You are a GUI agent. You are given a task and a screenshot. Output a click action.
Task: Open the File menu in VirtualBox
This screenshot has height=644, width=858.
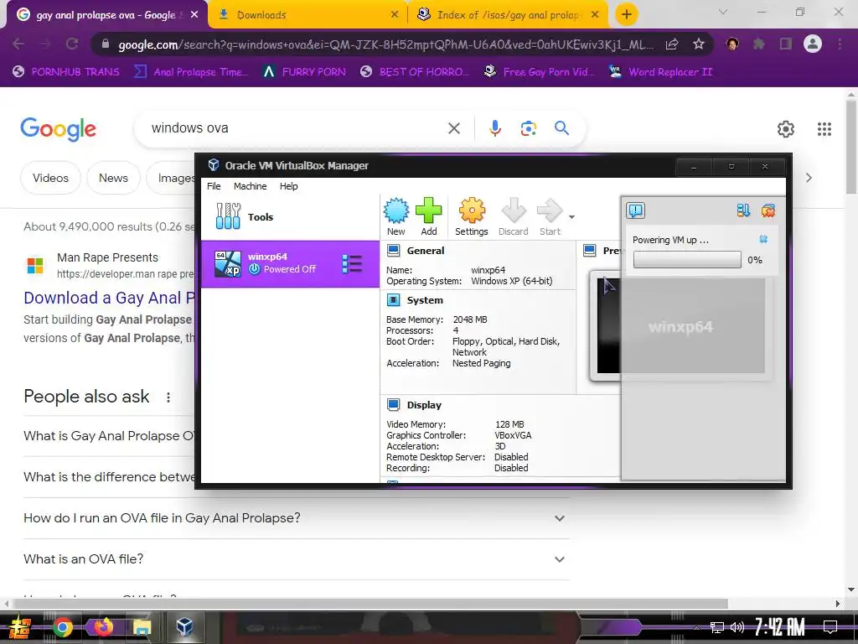(x=214, y=186)
